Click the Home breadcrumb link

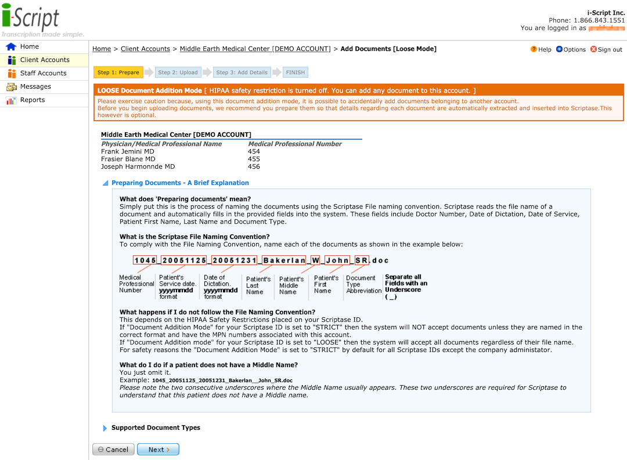pyautogui.click(x=102, y=49)
